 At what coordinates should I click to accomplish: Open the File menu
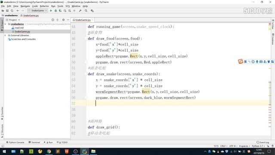coord(3,6)
